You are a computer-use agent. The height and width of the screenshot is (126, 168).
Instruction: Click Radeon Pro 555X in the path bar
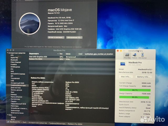point(75,124)
